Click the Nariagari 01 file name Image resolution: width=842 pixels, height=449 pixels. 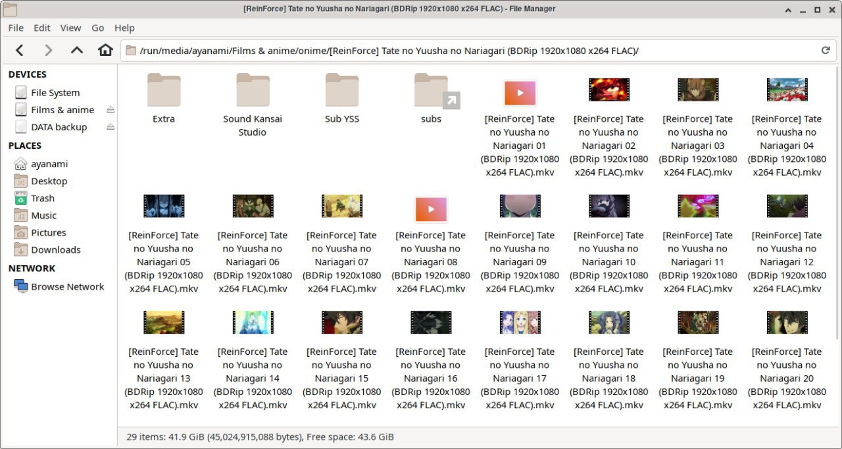520,145
